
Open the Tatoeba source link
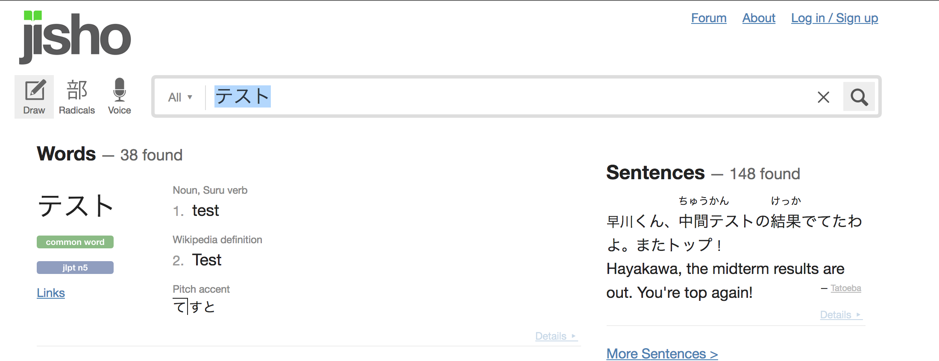click(x=845, y=288)
